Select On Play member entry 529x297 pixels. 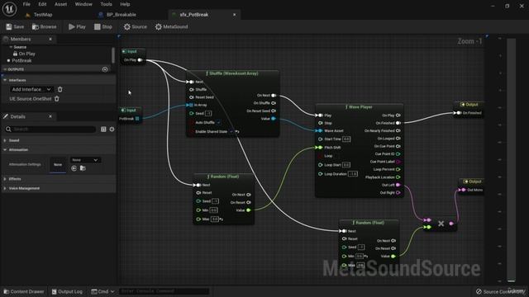point(26,54)
